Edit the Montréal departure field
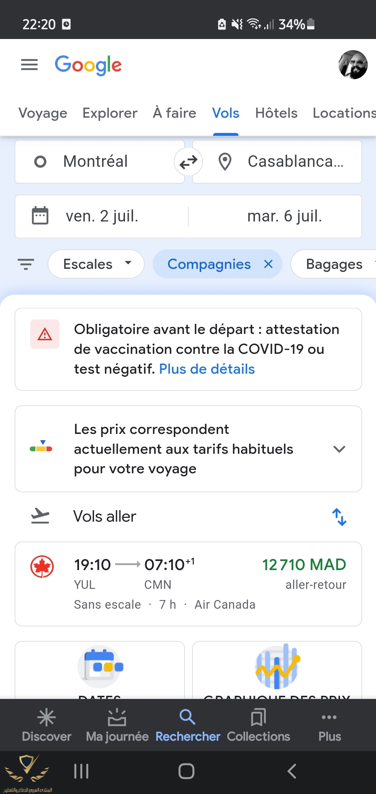 (100, 162)
